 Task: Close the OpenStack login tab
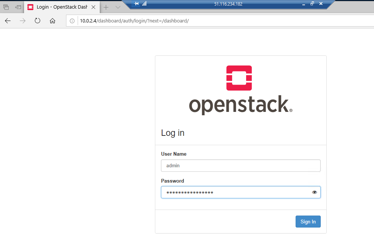[93, 7]
